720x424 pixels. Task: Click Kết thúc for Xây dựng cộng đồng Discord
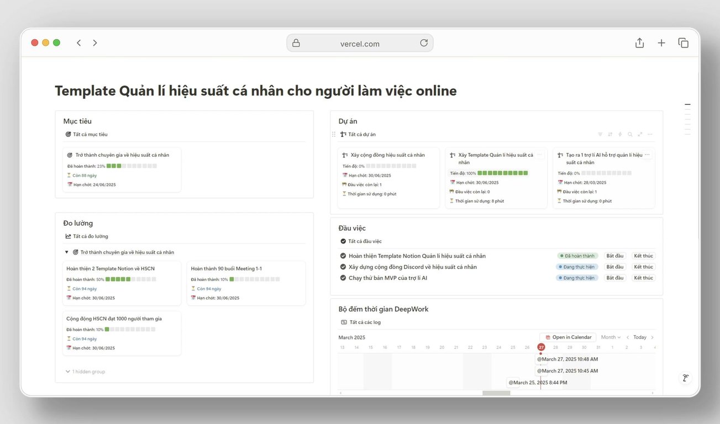[x=644, y=267]
